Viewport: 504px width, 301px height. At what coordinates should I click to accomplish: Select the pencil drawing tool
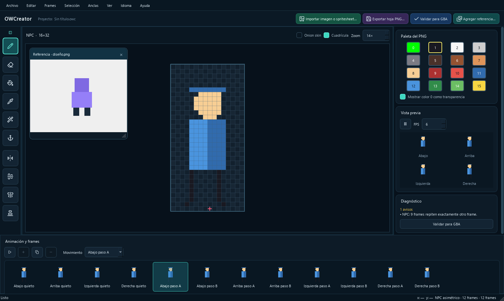coord(10,46)
